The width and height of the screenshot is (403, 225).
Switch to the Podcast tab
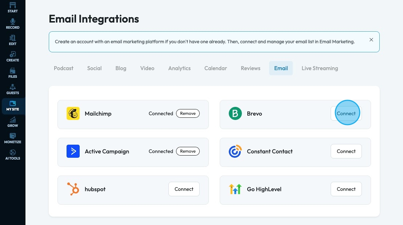click(x=64, y=68)
